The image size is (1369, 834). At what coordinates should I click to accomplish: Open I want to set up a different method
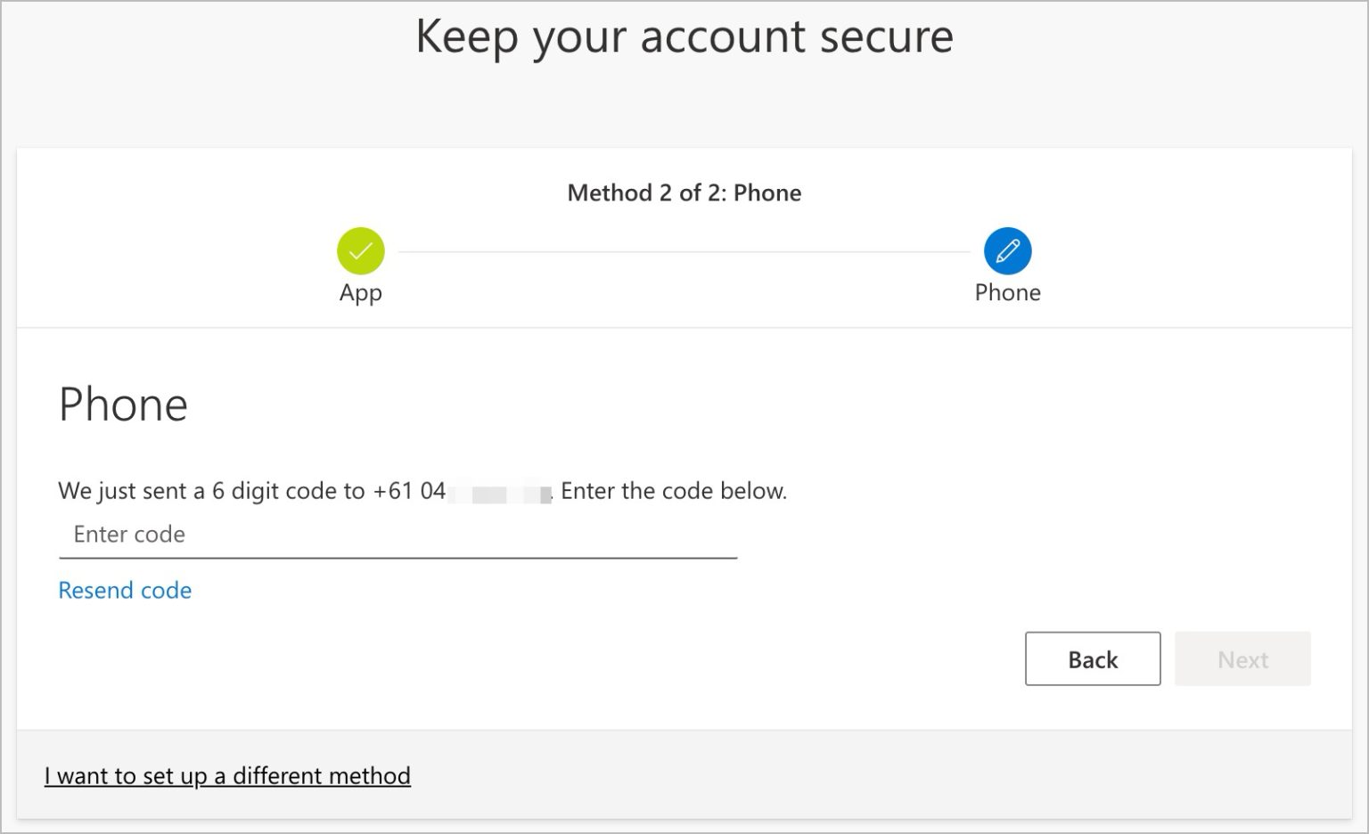pos(227,776)
